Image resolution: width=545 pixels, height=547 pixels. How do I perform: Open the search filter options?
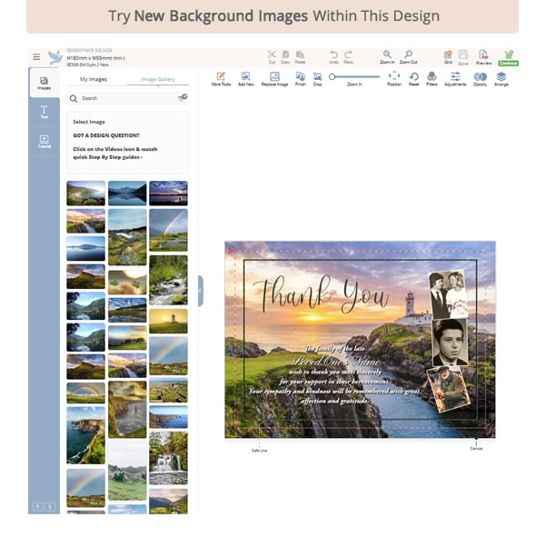pos(183,97)
